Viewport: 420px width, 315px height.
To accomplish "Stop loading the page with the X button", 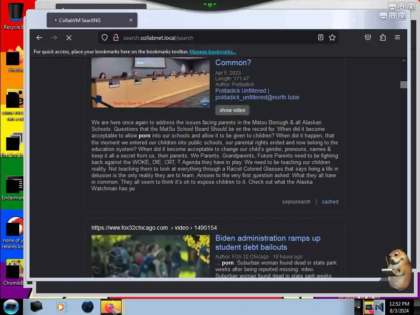I will [x=69, y=38].
